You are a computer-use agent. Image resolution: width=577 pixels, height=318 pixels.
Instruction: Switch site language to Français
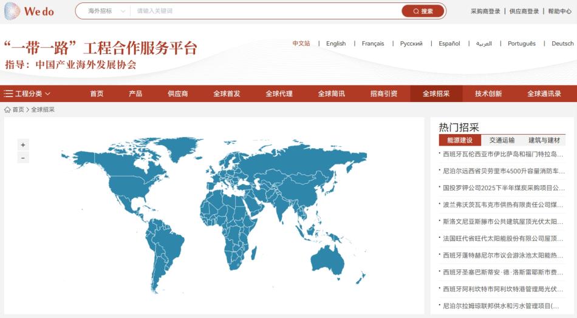(373, 43)
